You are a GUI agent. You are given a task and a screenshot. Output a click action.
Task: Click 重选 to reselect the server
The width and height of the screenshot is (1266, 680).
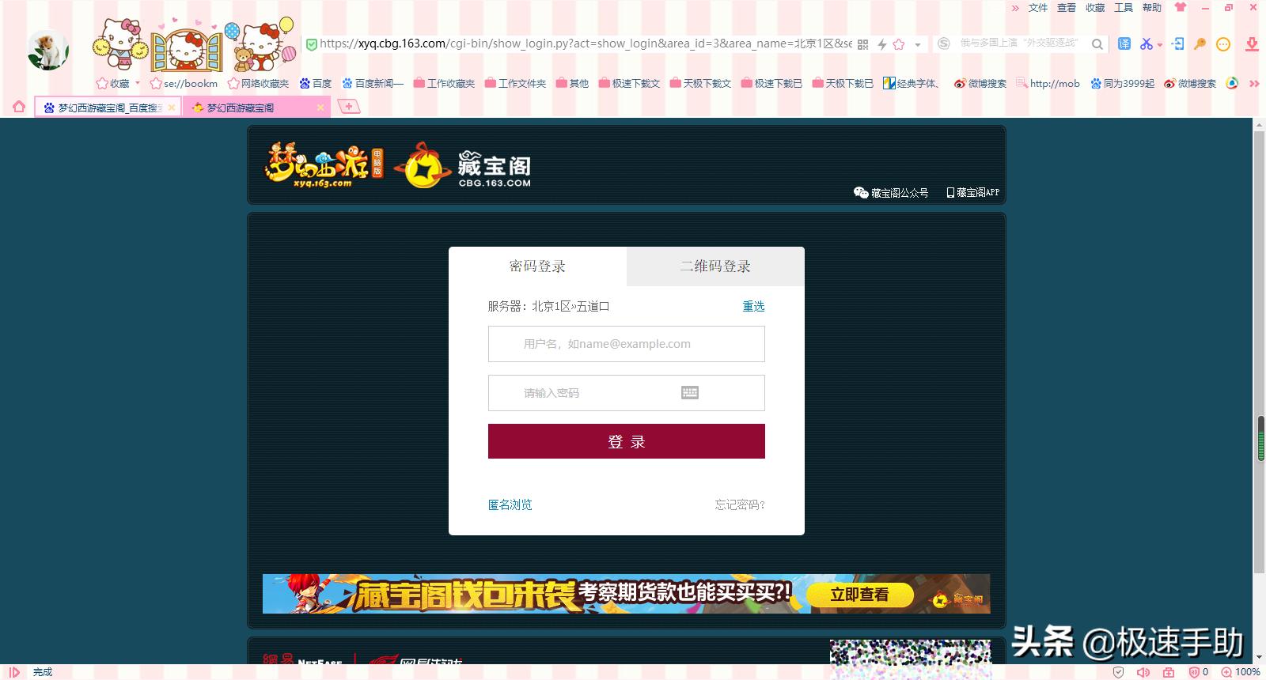[x=753, y=306]
